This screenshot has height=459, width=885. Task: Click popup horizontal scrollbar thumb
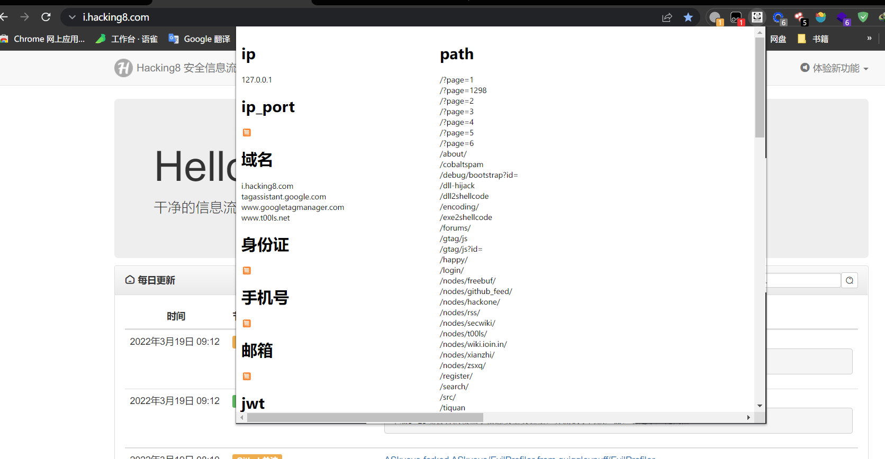[365, 417]
